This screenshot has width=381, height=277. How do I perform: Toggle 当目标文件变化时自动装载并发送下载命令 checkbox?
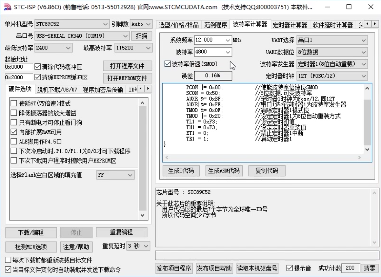coord(8,270)
